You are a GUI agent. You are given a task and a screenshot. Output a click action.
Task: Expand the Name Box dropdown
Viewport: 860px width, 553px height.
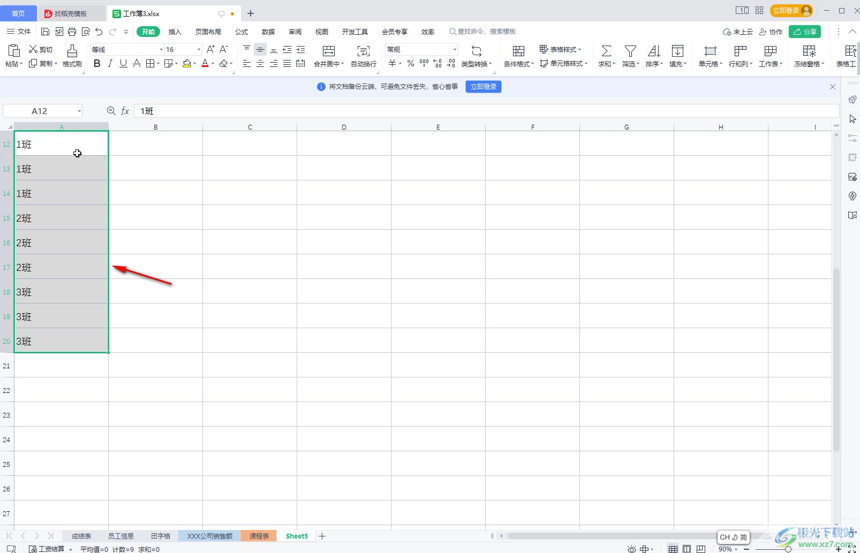coord(79,111)
